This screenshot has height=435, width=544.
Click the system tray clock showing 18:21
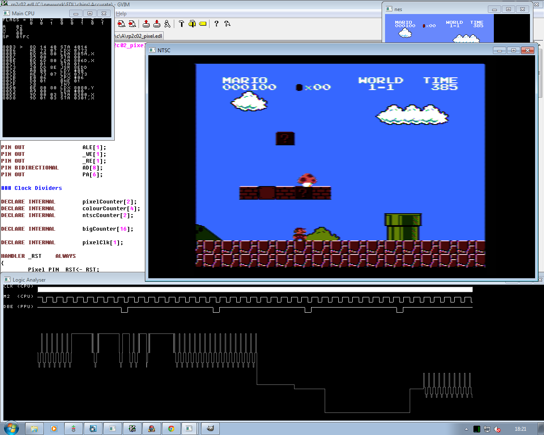tap(520, 429)
